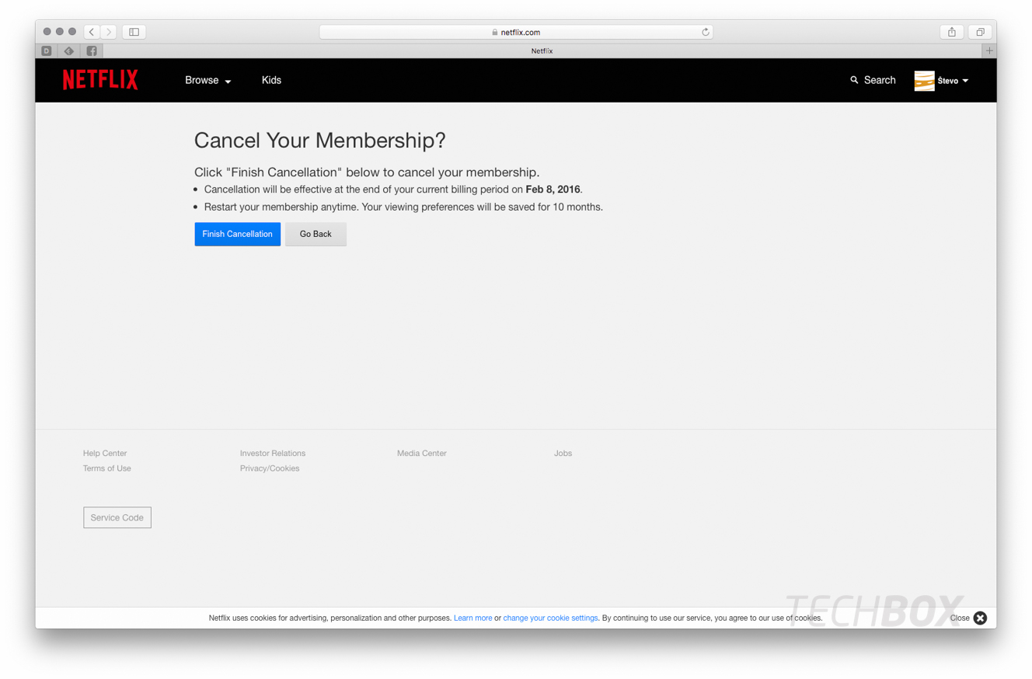Click the Go Back button
This screenshot has height=679, width=1032.
316,234
